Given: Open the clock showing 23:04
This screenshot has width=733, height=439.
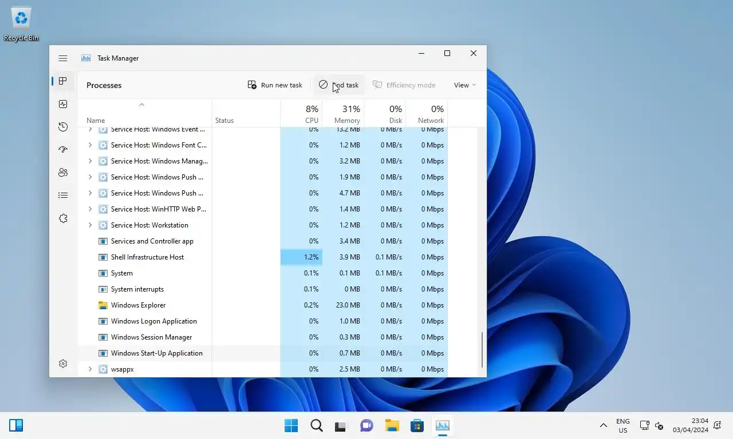Looking at the screenshot, I should click(x=691, y=426).
